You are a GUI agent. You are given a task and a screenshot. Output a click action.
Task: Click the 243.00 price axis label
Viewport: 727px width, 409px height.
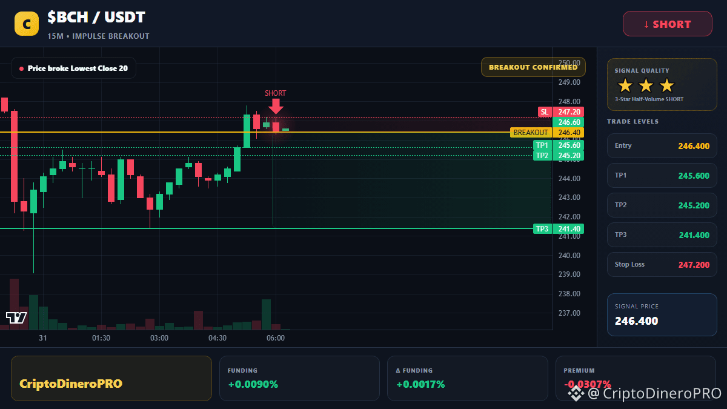click(569, 198)
